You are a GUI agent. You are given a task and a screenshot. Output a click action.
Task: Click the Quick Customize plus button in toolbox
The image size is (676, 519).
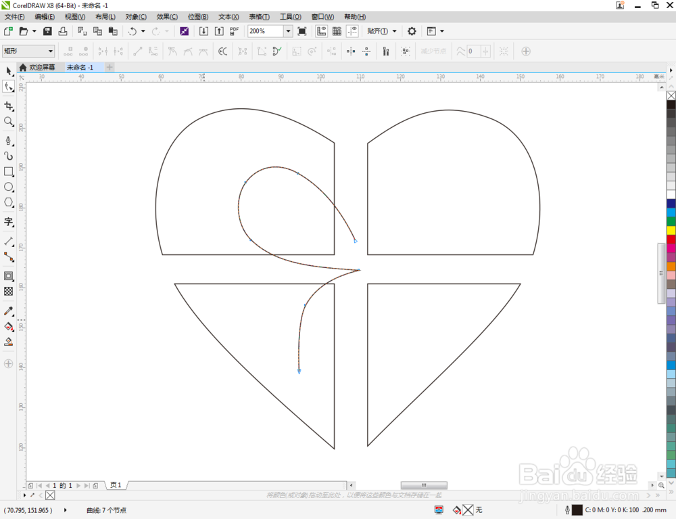tap(9, 363)
